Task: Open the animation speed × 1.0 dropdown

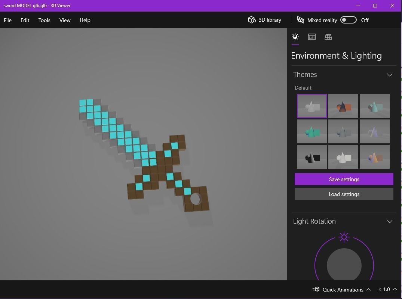Action: coord(388,290)
